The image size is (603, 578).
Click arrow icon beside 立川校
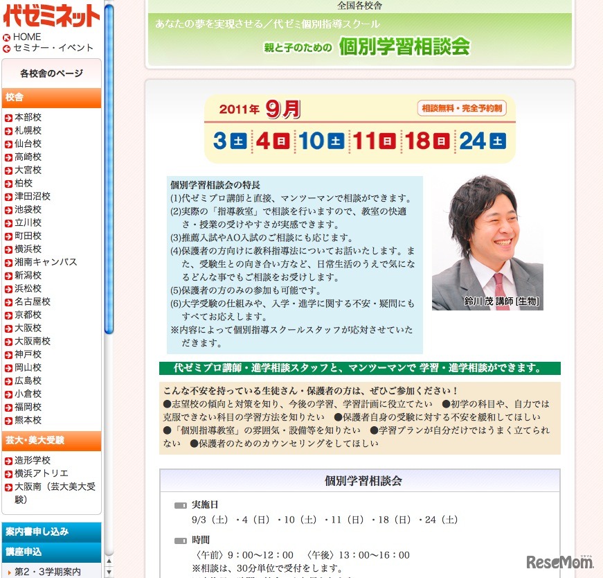click(x=8, y=223)
